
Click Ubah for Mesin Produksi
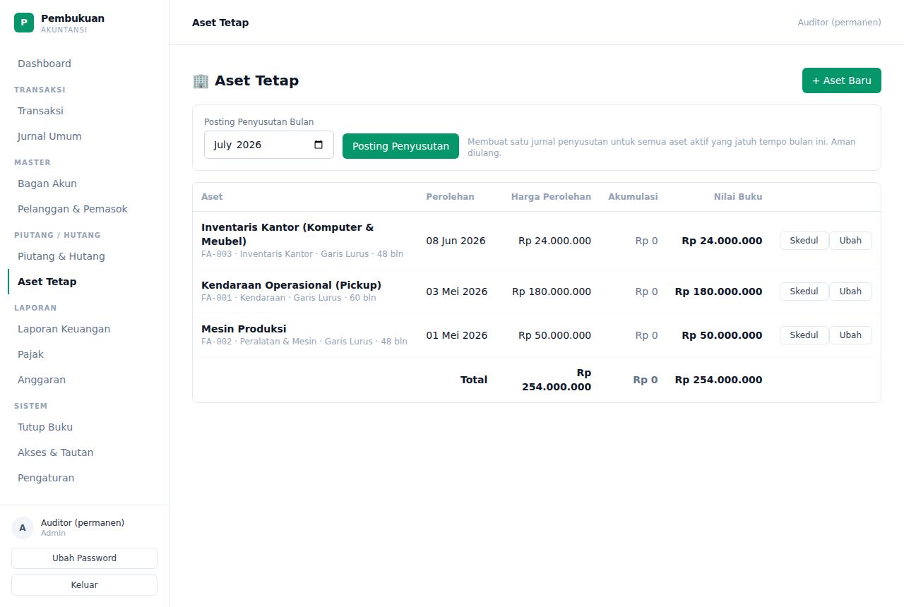point(850,335)
